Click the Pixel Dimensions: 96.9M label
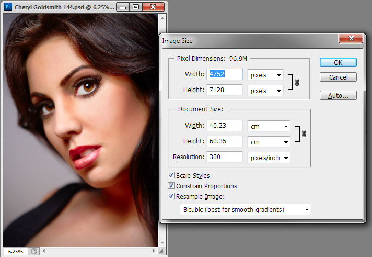This screenshot has width=372, height=257. click(212, 59)
